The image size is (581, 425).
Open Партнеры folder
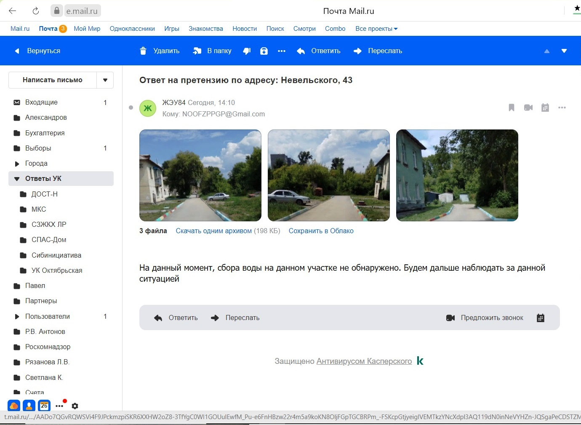61,301
